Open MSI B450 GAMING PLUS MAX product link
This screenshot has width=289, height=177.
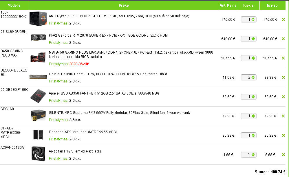(x=131, y=55)
